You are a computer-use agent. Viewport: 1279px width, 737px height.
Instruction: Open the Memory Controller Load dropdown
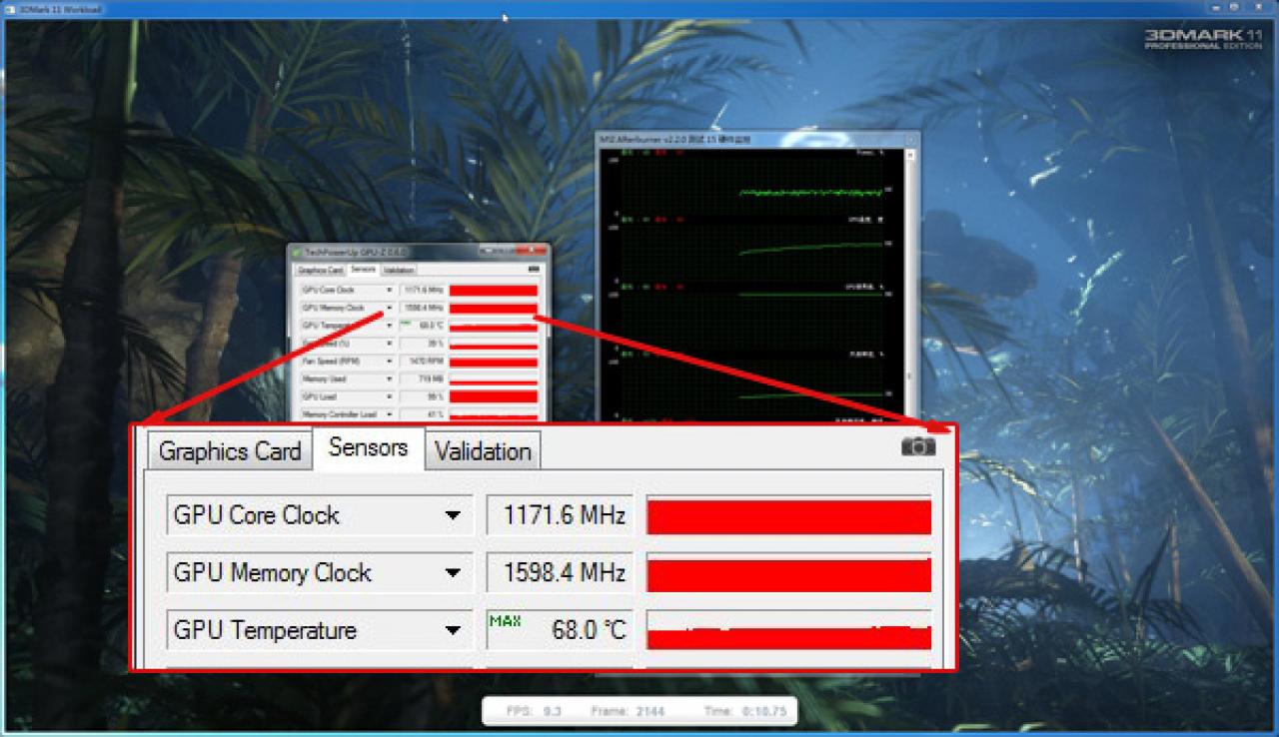pos(390,414)
